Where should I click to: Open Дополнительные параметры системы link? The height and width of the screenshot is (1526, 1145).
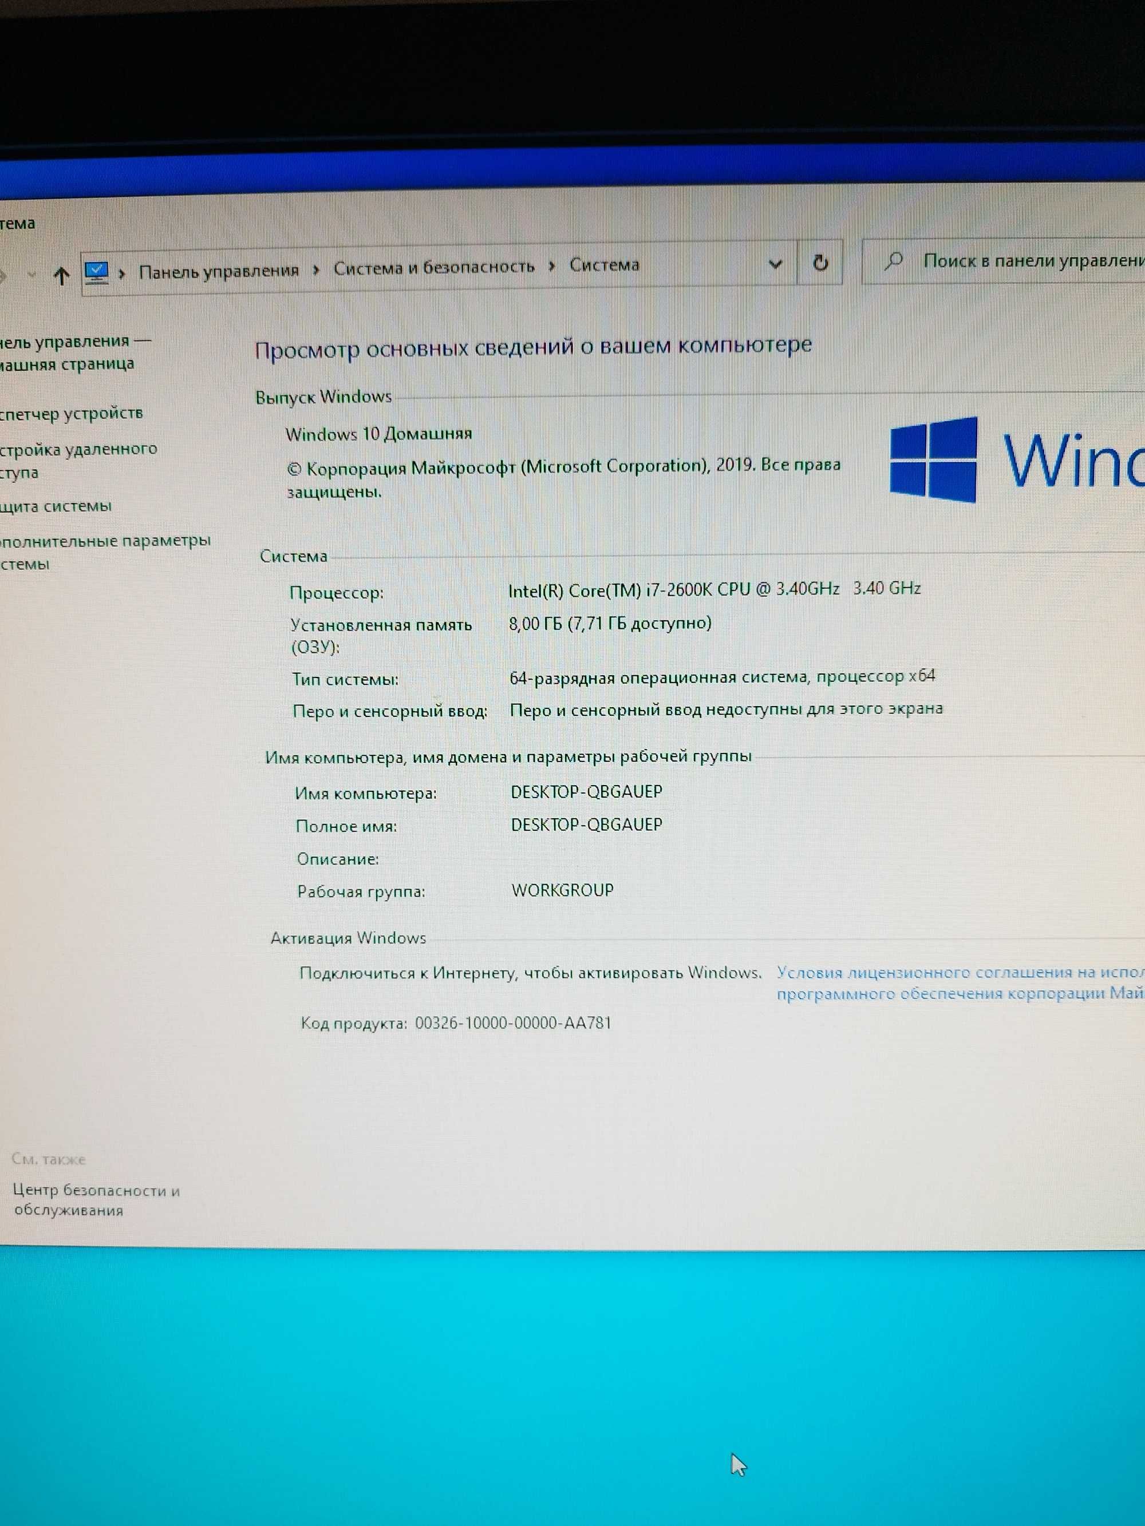coord(105,552)
